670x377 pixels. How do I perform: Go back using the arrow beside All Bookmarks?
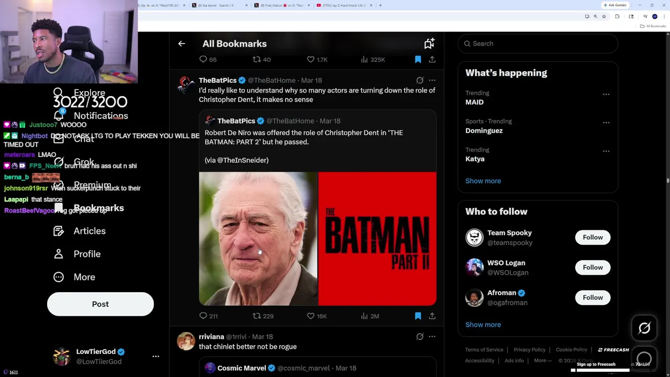click(x=182, y=44)
